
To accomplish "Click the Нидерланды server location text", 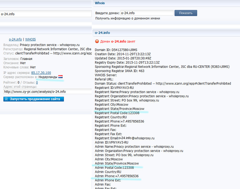I will click(x=48, y=77).
